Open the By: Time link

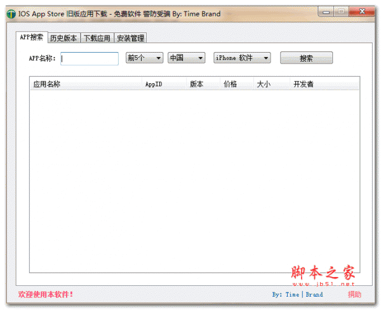[x=286, y=295]
